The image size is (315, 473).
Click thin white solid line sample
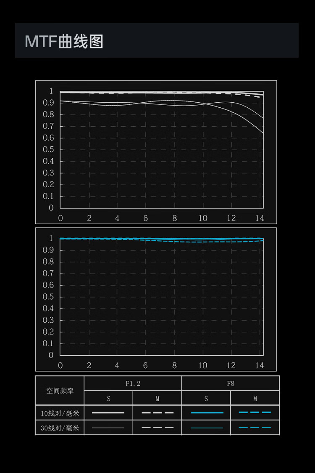108,428
